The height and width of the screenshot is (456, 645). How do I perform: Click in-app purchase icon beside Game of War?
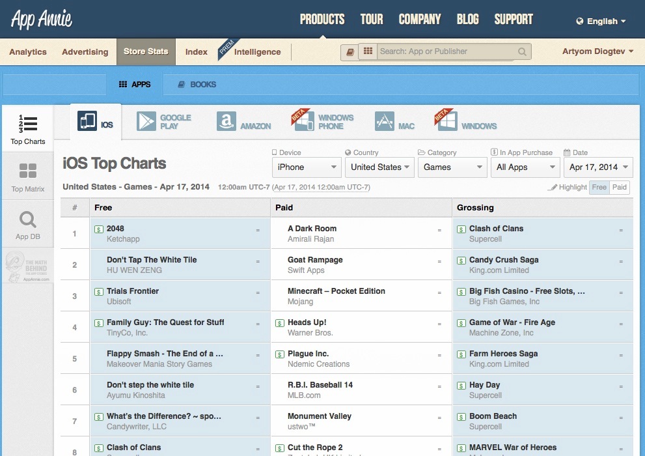(461, 323)
